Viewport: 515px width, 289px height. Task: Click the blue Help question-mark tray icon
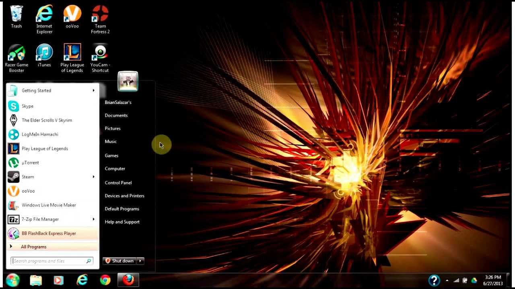click(434, 280)
